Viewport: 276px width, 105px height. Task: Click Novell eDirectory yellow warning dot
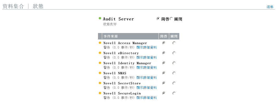(100, 53)
